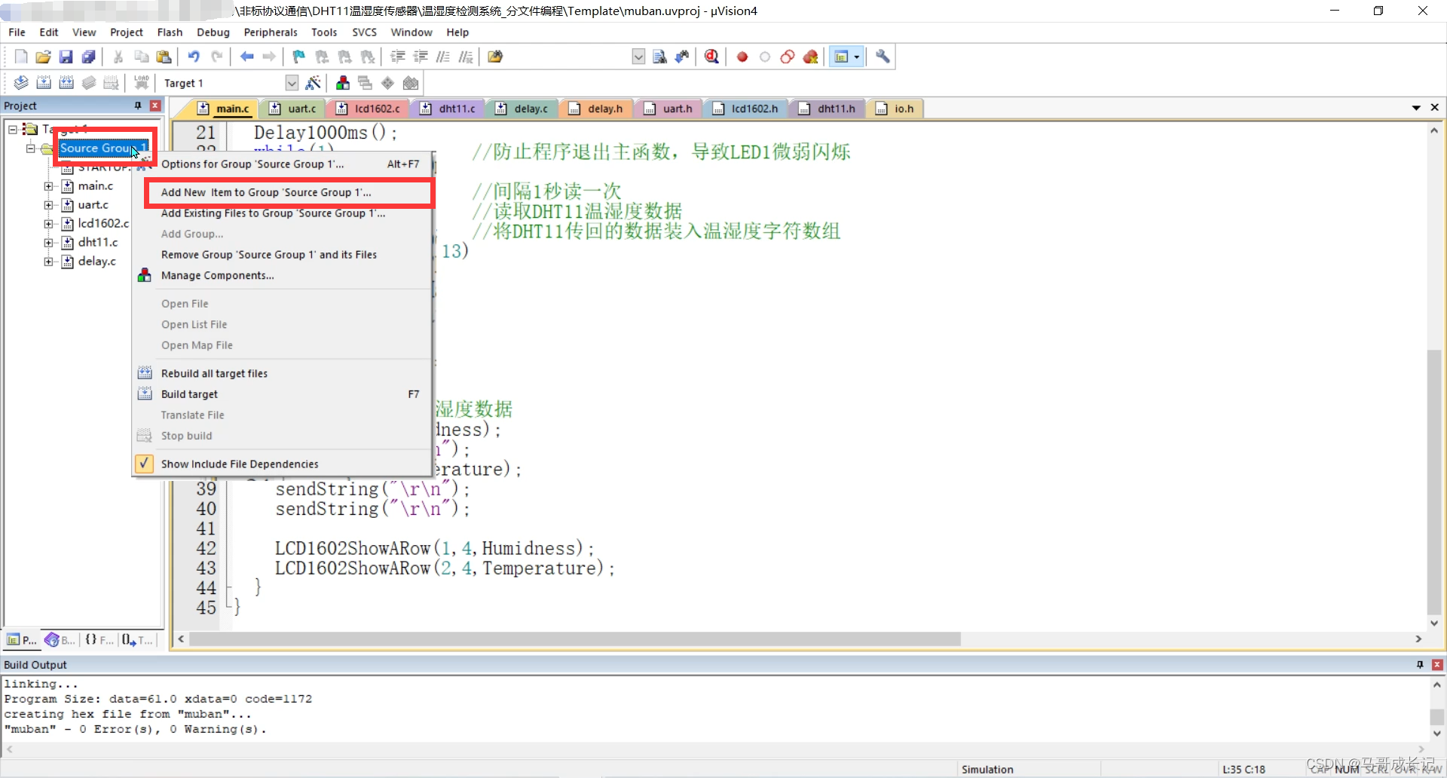1447x778 pixels.
Task: Click Manage Components in context menu
Action: (x=218, y=276)
